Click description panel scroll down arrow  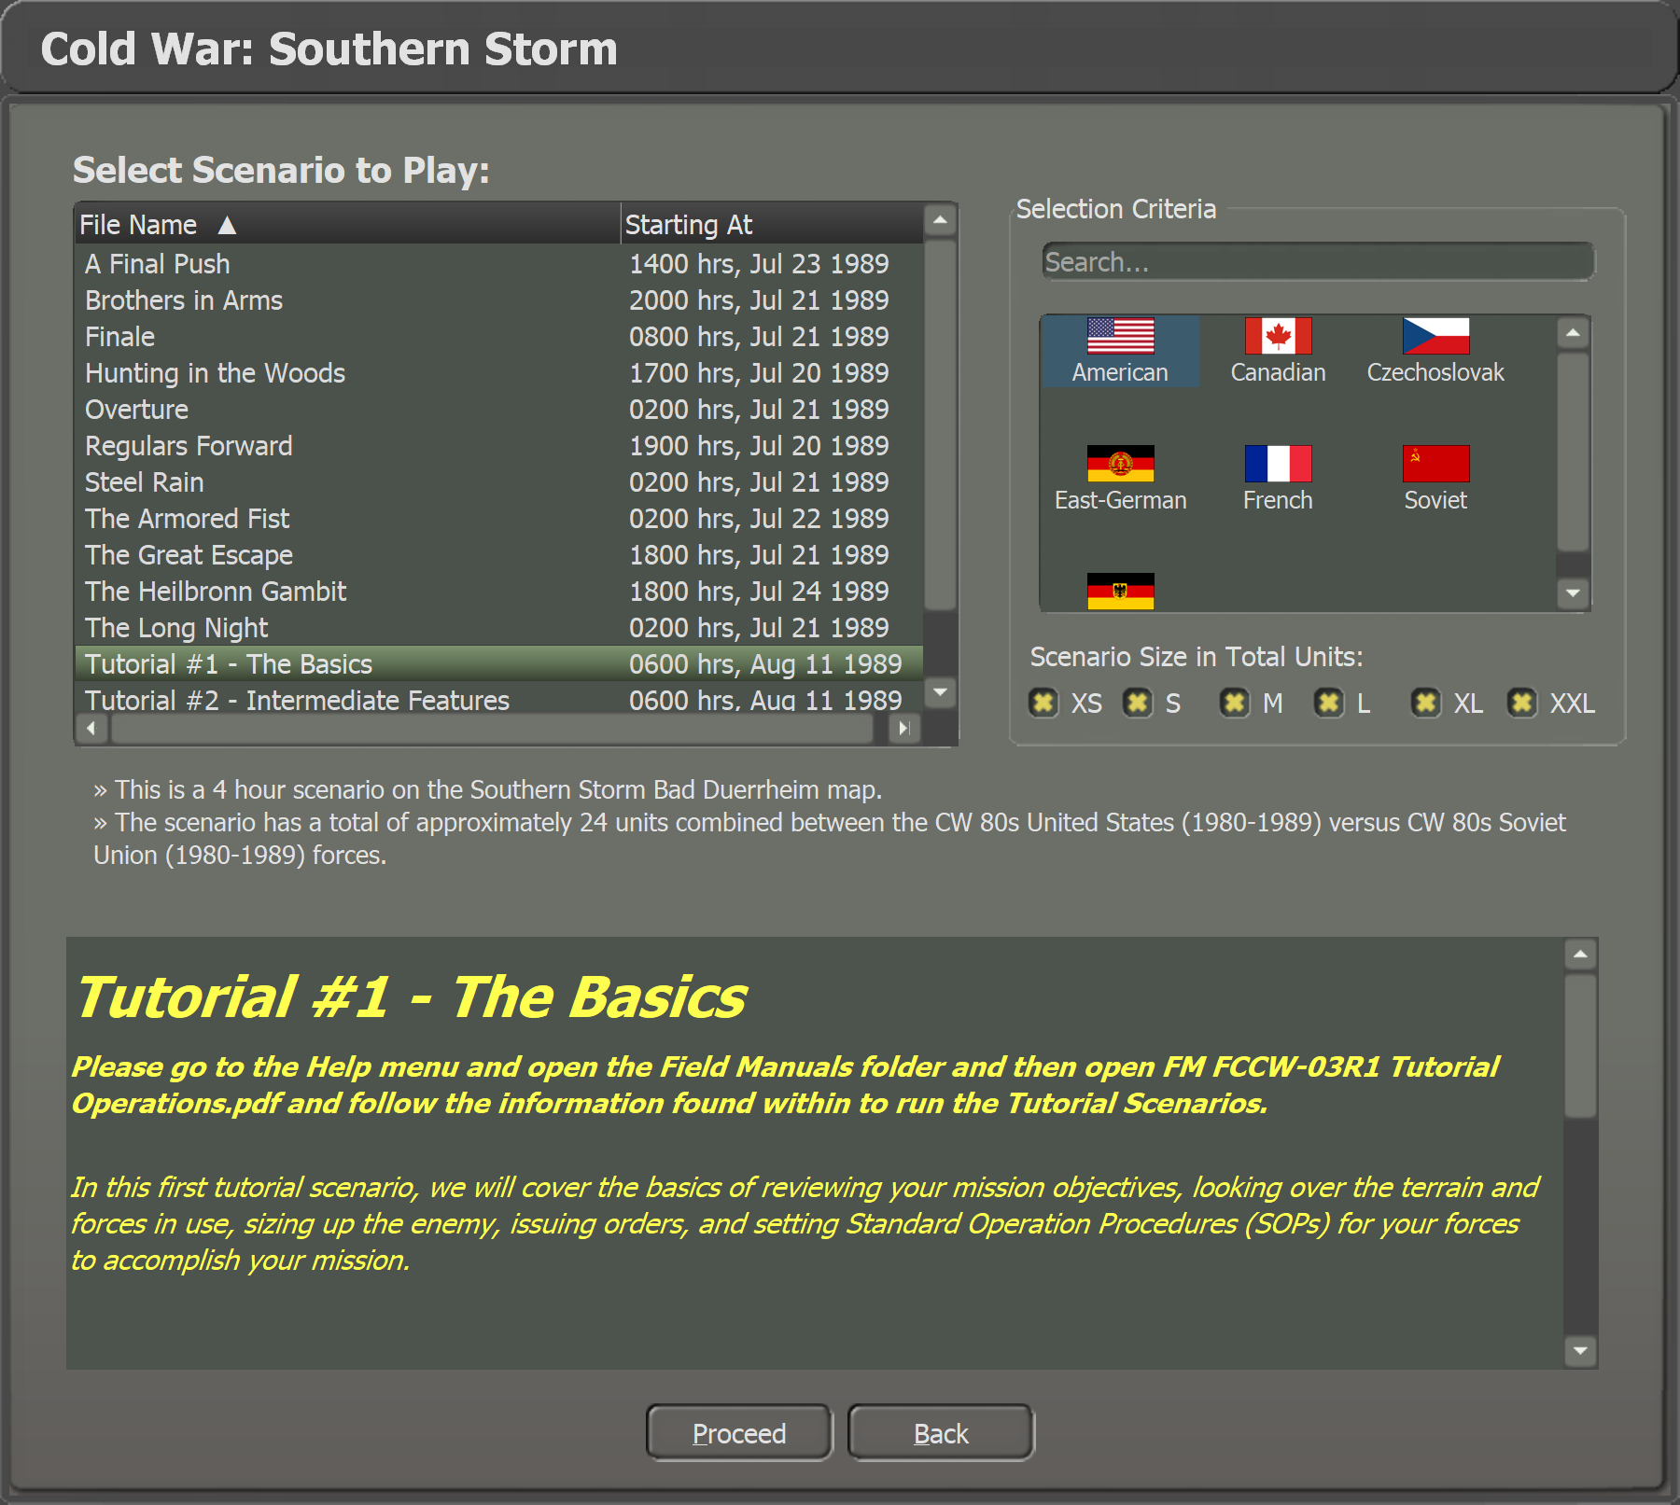coord(1580,1350)
